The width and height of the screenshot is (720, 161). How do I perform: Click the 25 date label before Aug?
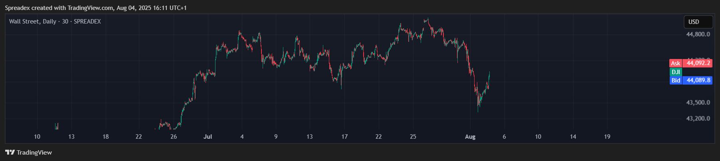tap(413, 137)
